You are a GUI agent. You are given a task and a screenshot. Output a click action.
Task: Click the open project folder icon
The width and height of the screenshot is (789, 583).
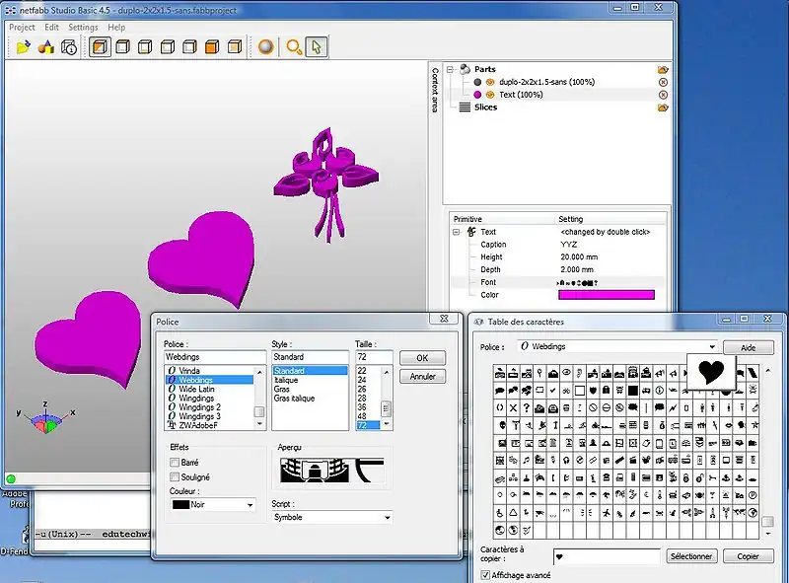pos(24,46)
